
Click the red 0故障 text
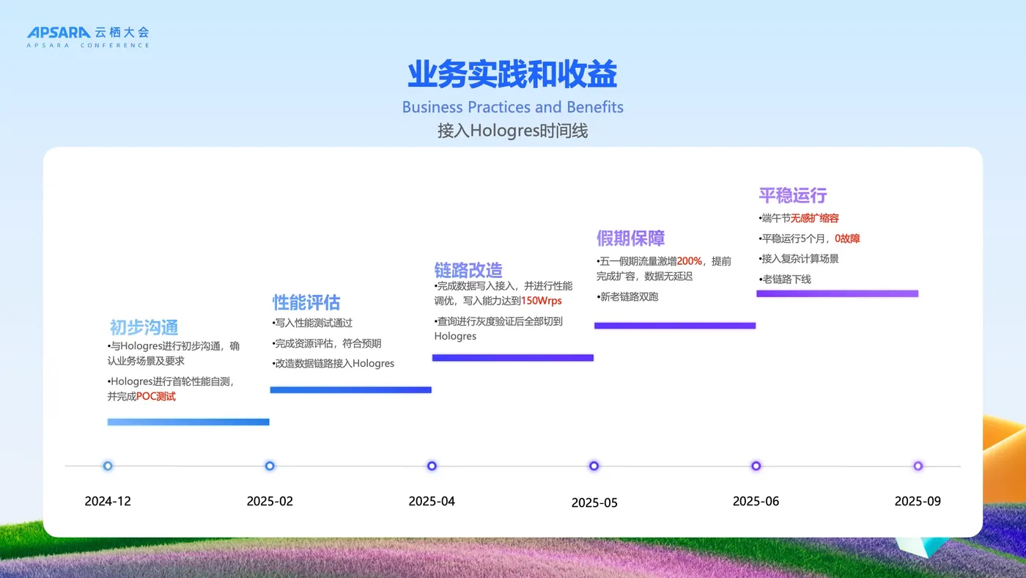click(x=847, y=238)
